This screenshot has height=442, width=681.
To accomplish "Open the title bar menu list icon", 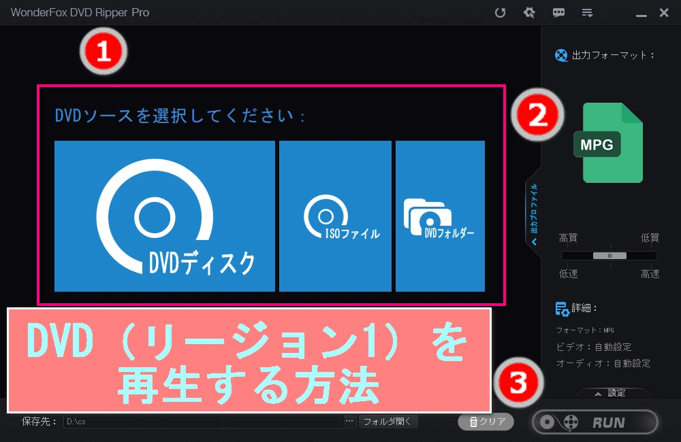I will tap(587, 13).
